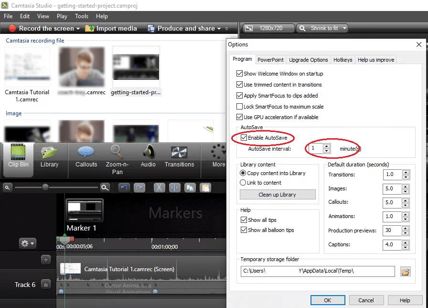
Task: Lock Track 6 with padlock icon
Action: pyautogui.click(x=46, y=285)
